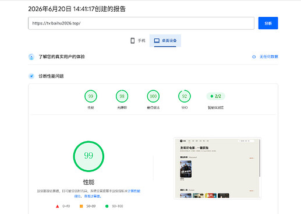
Task: Open the 查看计算器 calculator link
Action: click(93, 196)
